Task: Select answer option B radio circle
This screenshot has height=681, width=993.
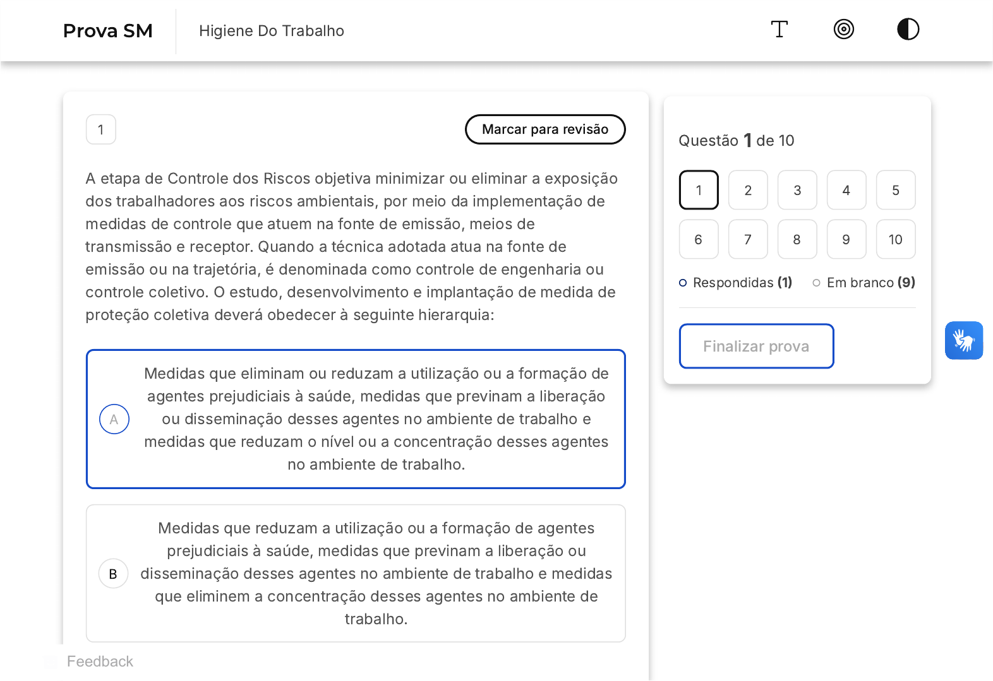Action: tap(114, 574)
